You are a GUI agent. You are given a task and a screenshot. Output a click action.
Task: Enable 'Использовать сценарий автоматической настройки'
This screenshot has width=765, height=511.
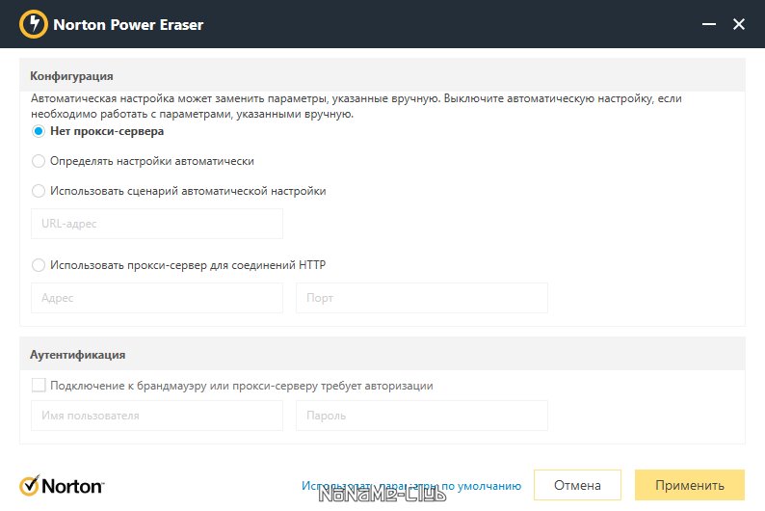39,191
